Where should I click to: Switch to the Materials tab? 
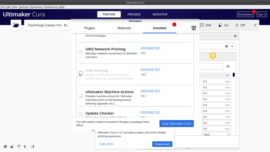124,28
